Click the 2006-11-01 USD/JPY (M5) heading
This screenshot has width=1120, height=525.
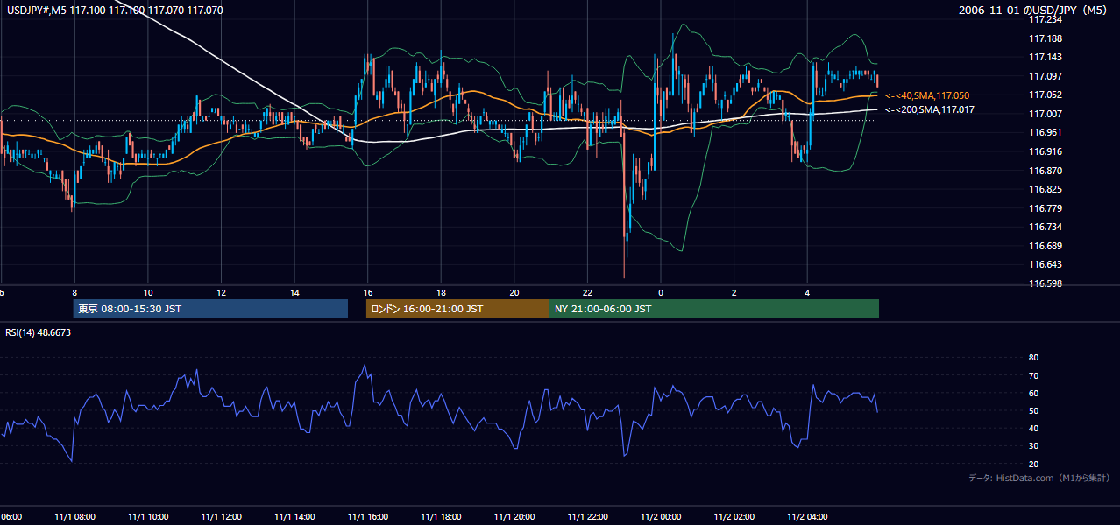point(1034,10)
